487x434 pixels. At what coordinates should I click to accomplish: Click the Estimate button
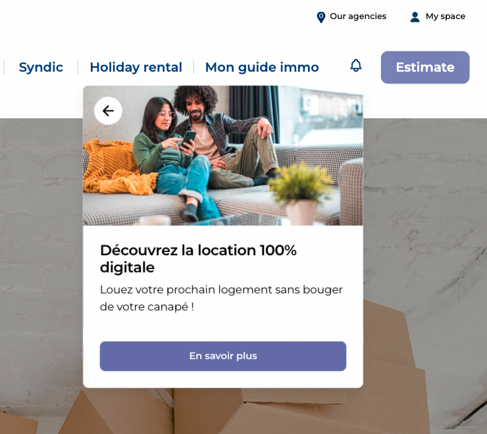(x=425, y=67)
